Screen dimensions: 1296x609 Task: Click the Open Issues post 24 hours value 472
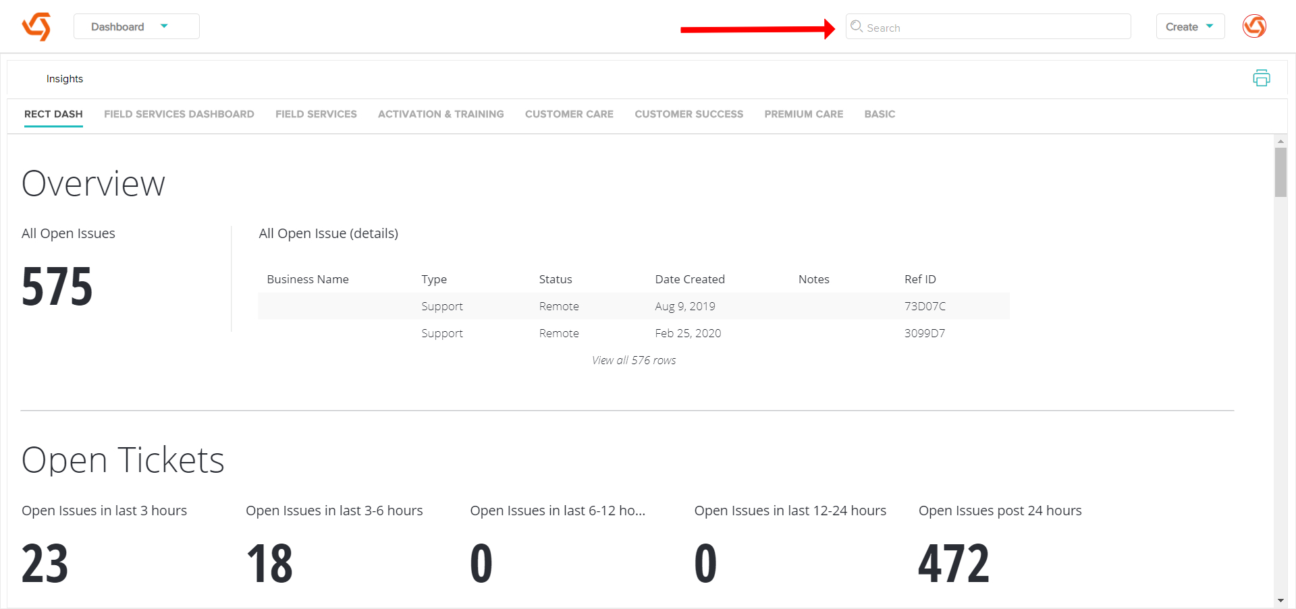tap(954, 564)
